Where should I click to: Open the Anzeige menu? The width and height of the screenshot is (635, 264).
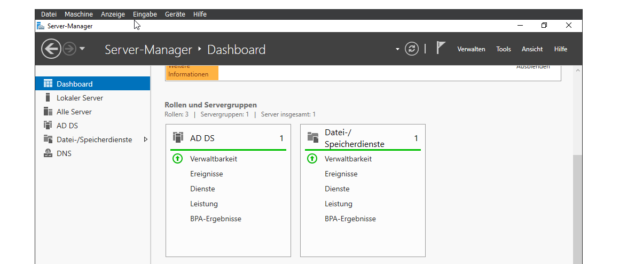(113, 14)
